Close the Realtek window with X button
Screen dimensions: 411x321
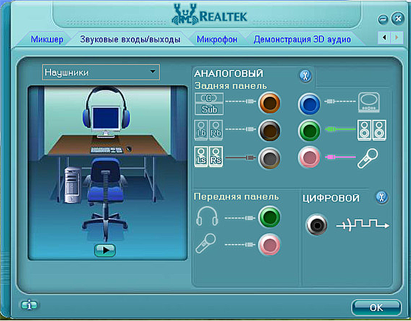pos(398,19)
